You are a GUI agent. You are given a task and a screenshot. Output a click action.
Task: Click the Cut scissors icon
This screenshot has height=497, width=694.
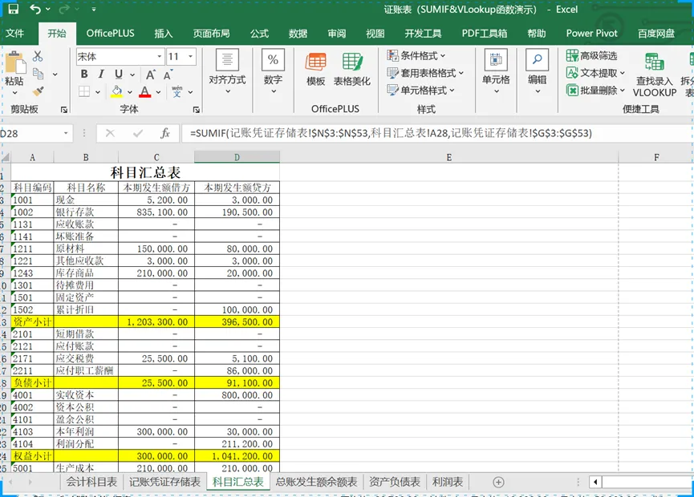pos(38,56)
